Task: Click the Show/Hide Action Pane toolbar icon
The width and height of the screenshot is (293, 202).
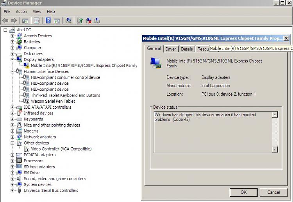Action: [57, 21]
